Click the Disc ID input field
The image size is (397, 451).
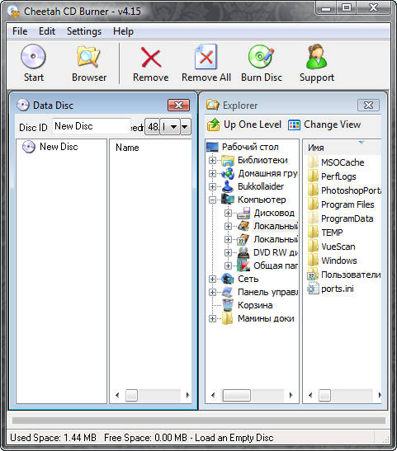click(92, 126)
